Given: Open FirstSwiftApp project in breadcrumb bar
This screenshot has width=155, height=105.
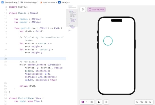Looking at the screenshot, I should (x=11, y=2).
